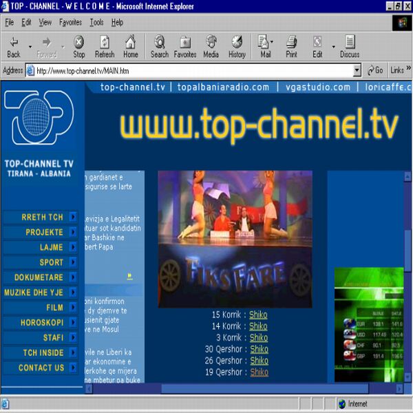The height and width of the screenshot is (413, 413).
Task: Click the arrow beside DOKUMETARE
Action: point(73,277)
